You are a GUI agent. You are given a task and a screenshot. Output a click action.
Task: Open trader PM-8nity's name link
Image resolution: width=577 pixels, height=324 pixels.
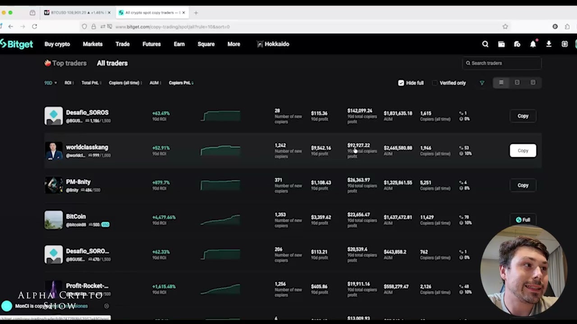point(78,182)
